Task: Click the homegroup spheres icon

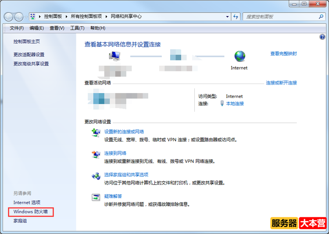Action: click(96, 176)
